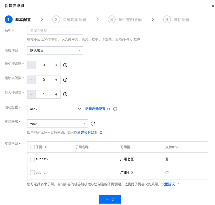Click info icon next to 新建启动配置
Image resolution: width=215 pixels, height=205 pixels.
[115, 109]
